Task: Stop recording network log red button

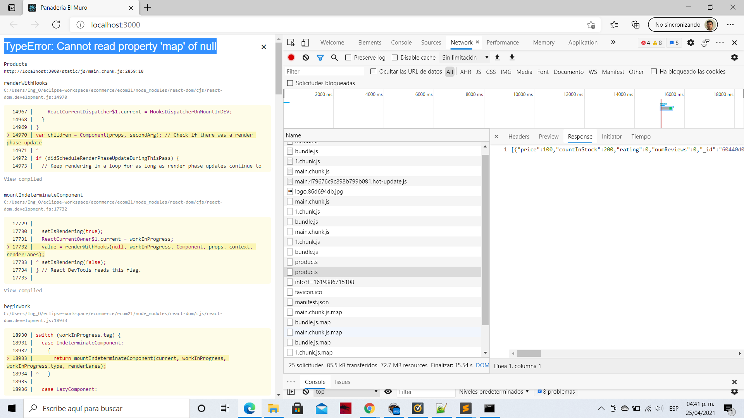Action: (x=291, y=57)
